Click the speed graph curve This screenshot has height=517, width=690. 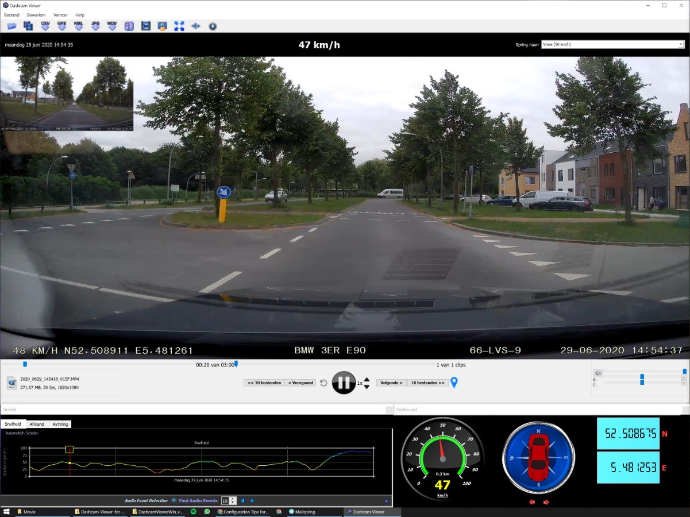pyautogui.click(x=201, y=461)
